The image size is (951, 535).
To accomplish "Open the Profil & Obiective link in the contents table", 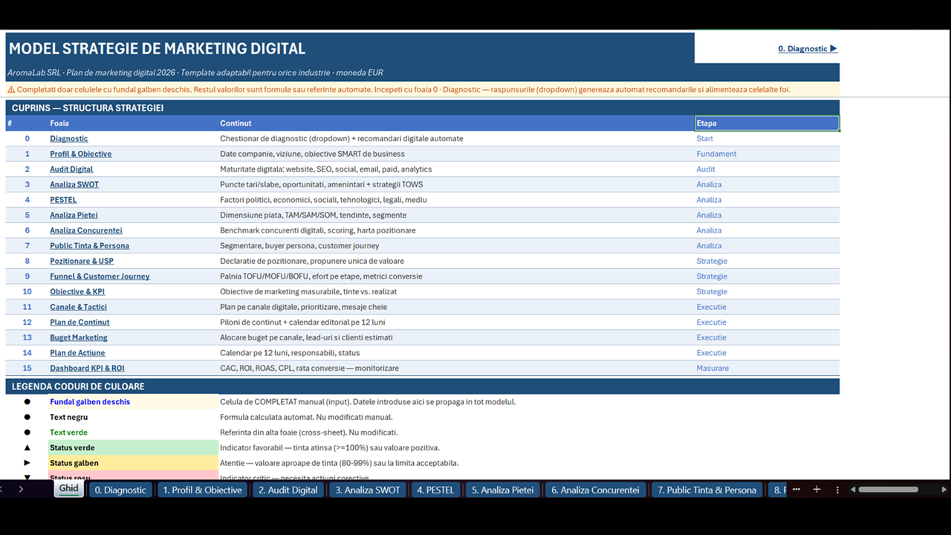I will coord(81,154).
